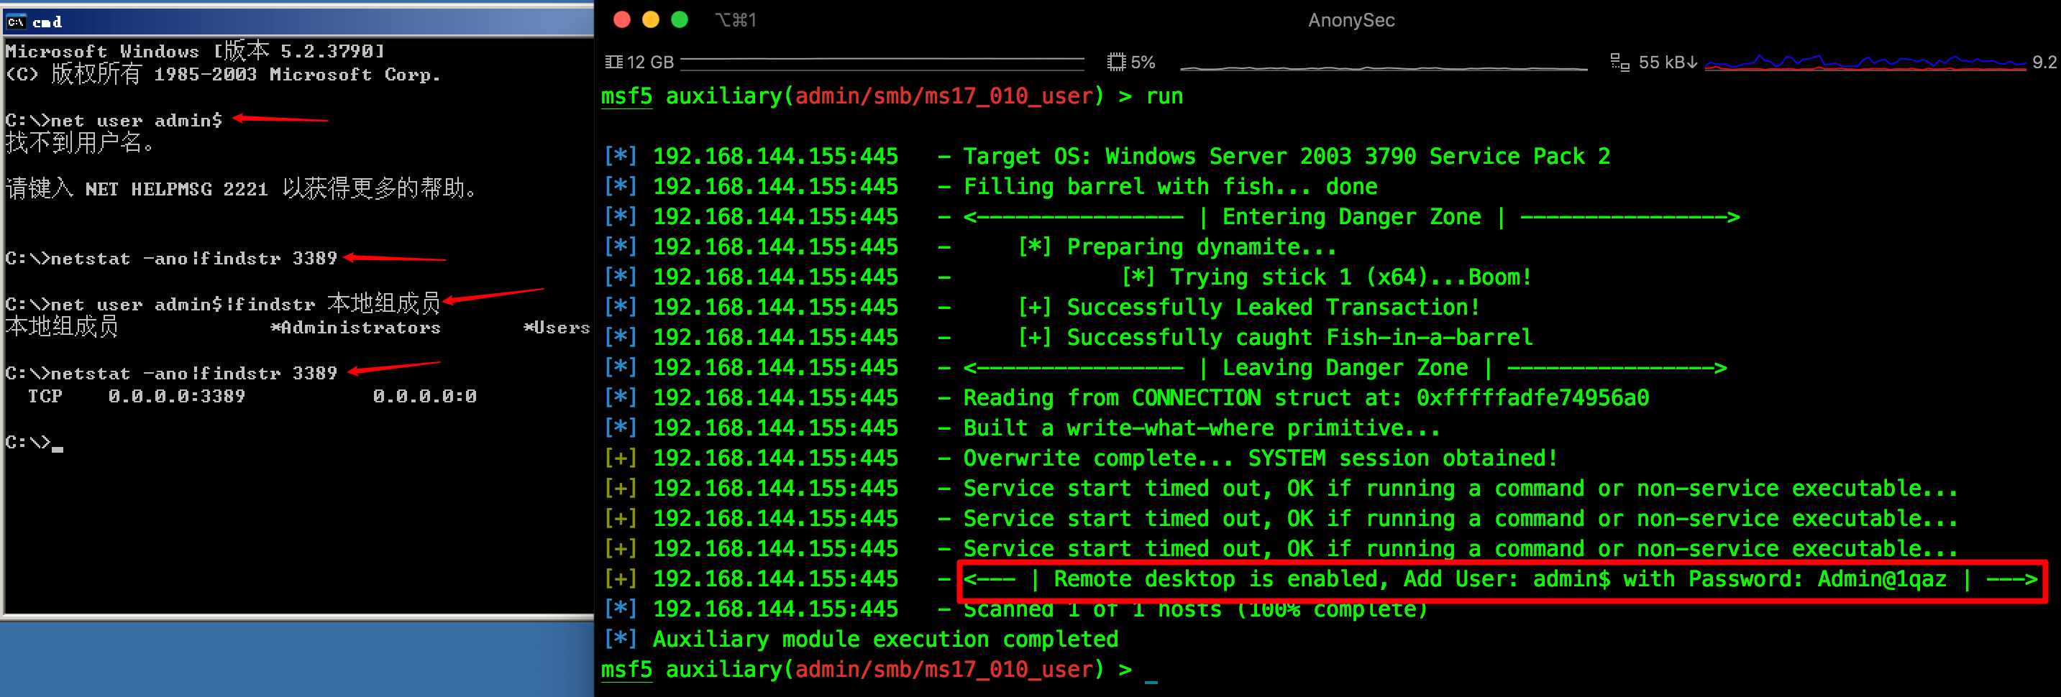
Task: Click 'Trying stick 1 (x64)...Boom!' line
Action: coord(1326,277)
